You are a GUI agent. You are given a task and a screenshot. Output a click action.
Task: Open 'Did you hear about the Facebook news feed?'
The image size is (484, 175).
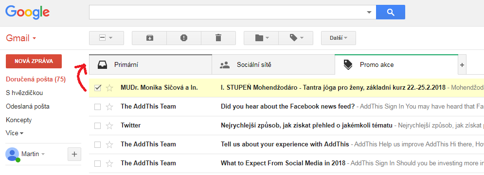pos(288,107)
